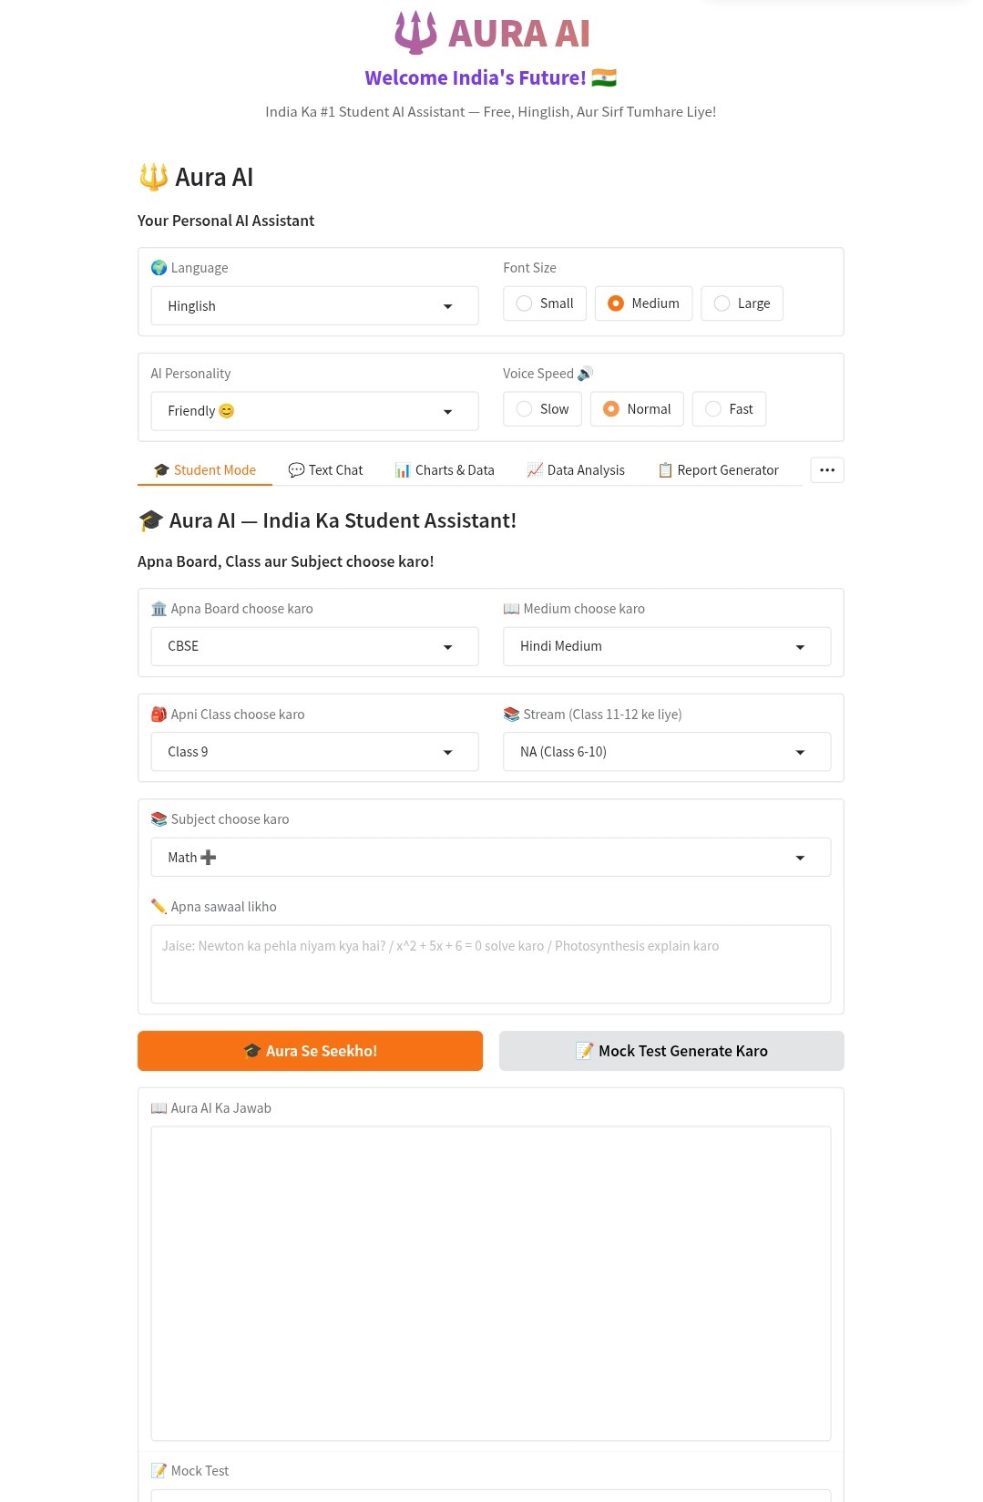Image resolution: width=983 pixels, height=1502 pixels.
Task: Click the three-dots more tabs button
Action: click(x=826, y=470)
